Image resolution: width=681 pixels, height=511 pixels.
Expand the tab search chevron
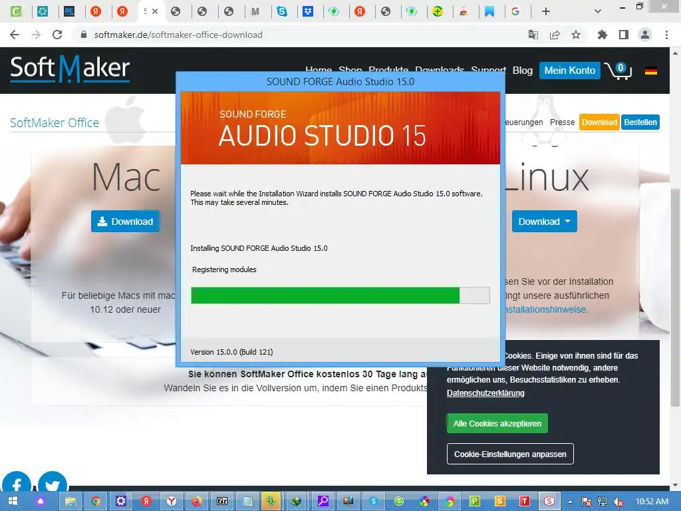[x=598, y=12]
